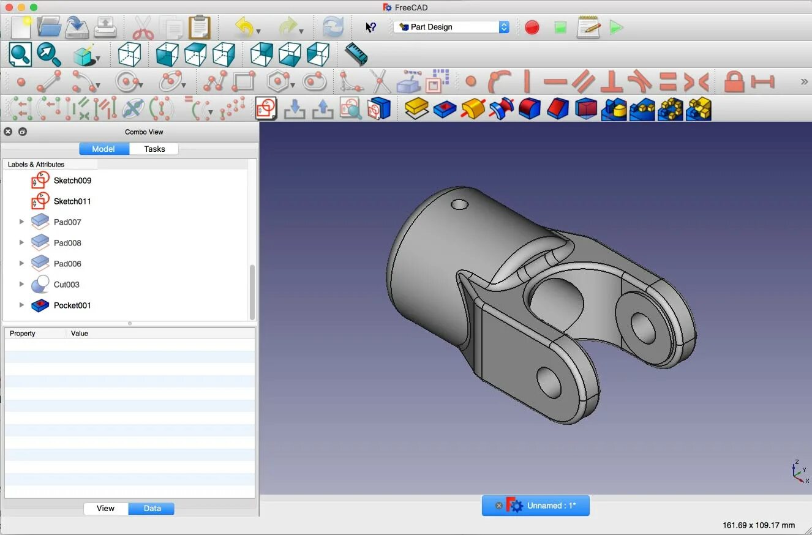Open the redo history dropdown arrow
The height and width of the screenshot is (535, 812).
coord(301,31)
